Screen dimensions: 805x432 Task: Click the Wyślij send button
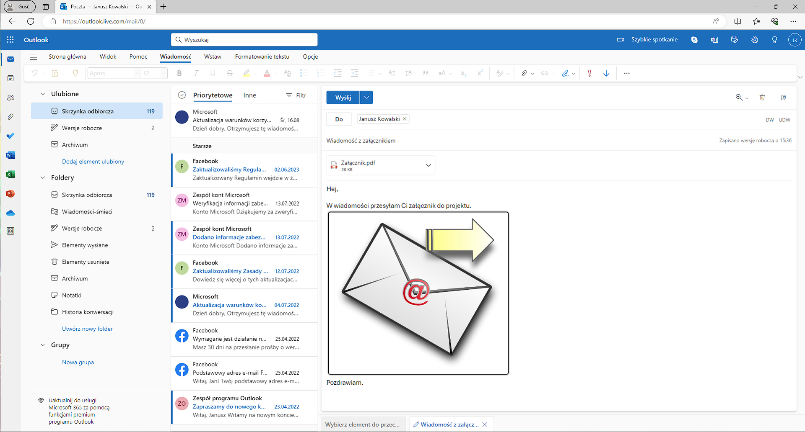tap(343, 98)
